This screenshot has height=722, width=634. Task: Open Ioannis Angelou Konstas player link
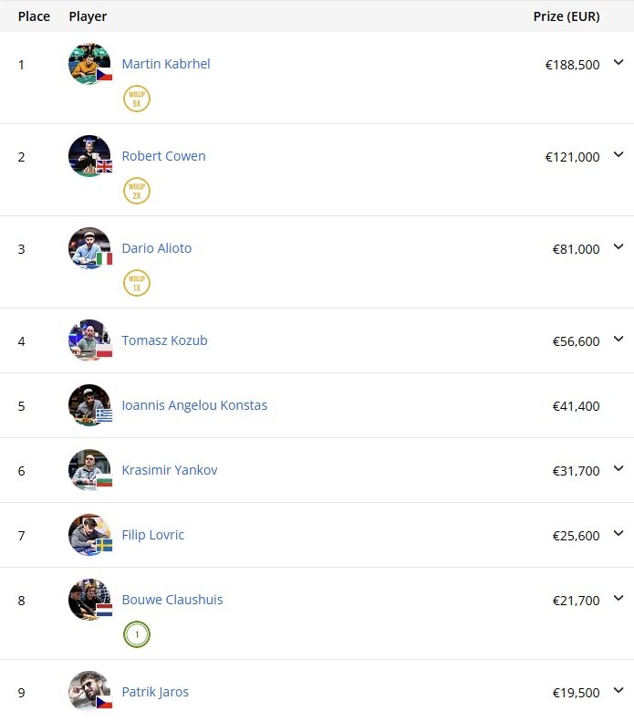tap(194, 405)
